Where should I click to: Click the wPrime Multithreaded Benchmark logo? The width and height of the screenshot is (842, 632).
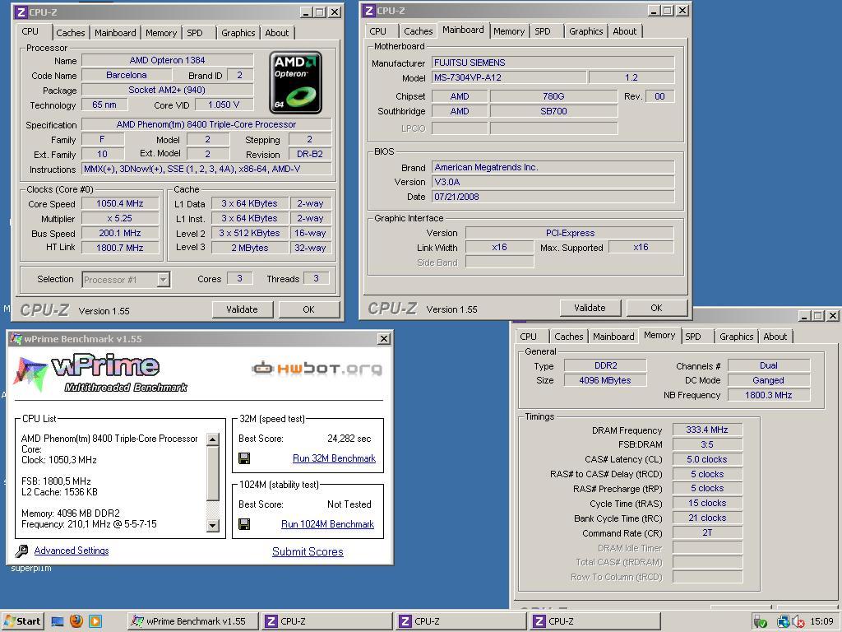tap(100, 373)
